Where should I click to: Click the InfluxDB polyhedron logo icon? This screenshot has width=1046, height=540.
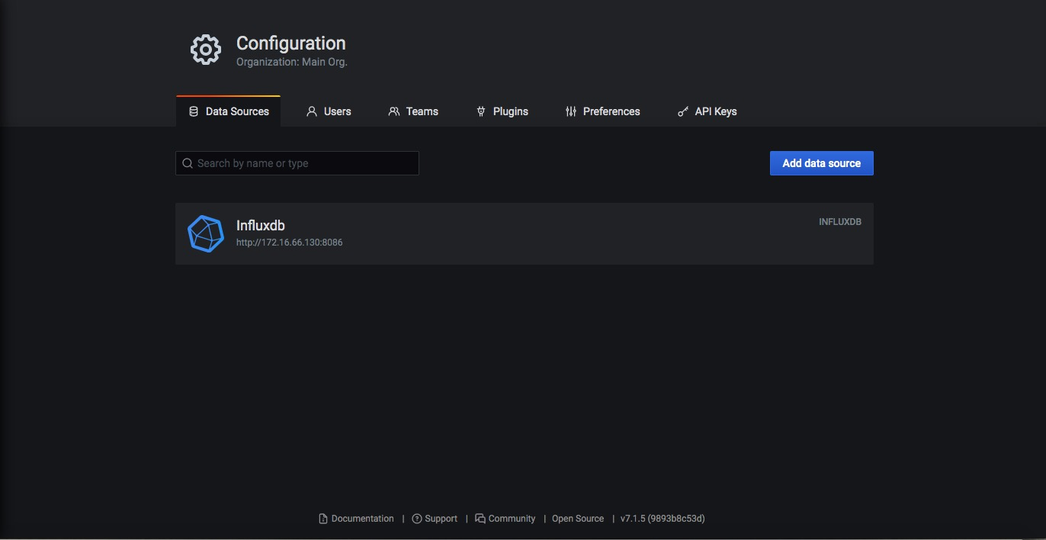click(206, 233)
